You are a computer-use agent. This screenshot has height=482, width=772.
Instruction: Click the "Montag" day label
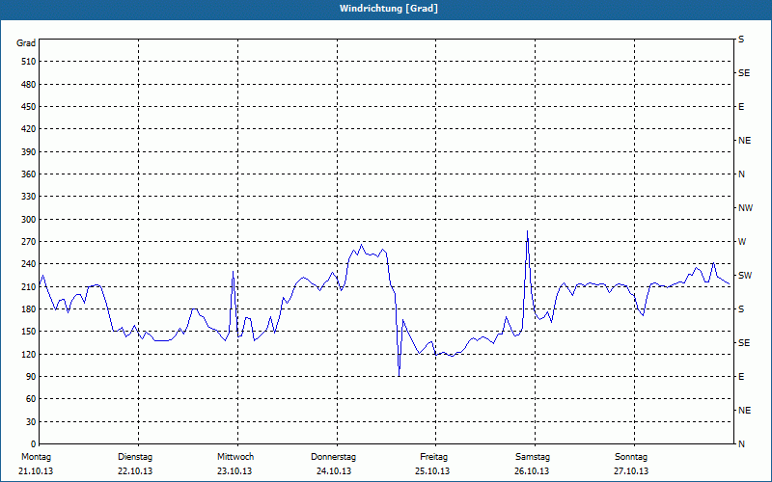click(x=36, y=457)
